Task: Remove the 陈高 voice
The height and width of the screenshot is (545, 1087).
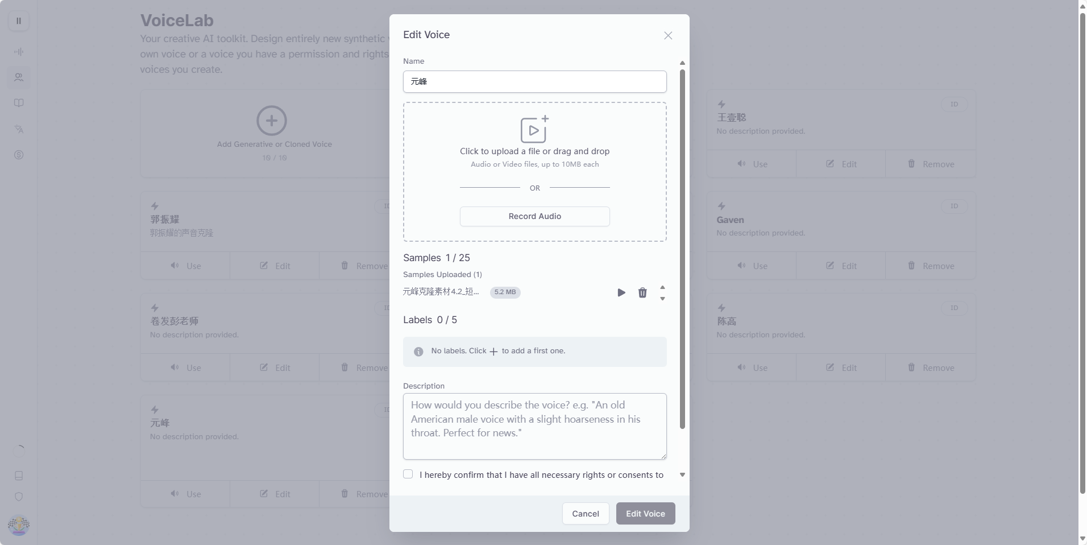Action: pyautogui.click(x=931, y=368)
